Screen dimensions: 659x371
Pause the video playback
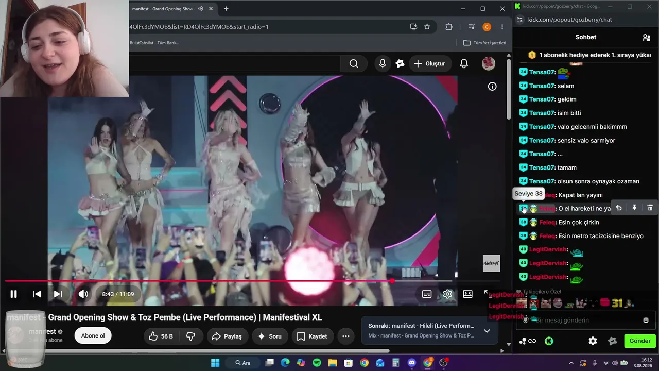(x=14, y=294)
